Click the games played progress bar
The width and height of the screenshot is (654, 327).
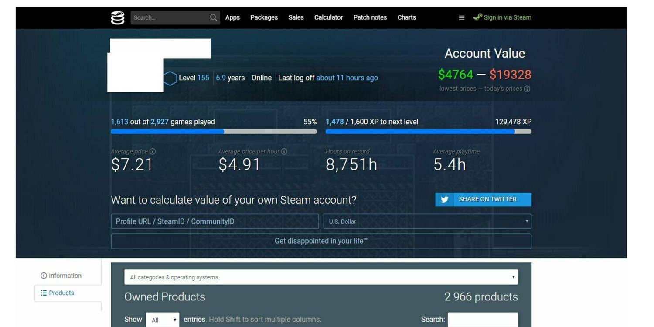[214, 131]
